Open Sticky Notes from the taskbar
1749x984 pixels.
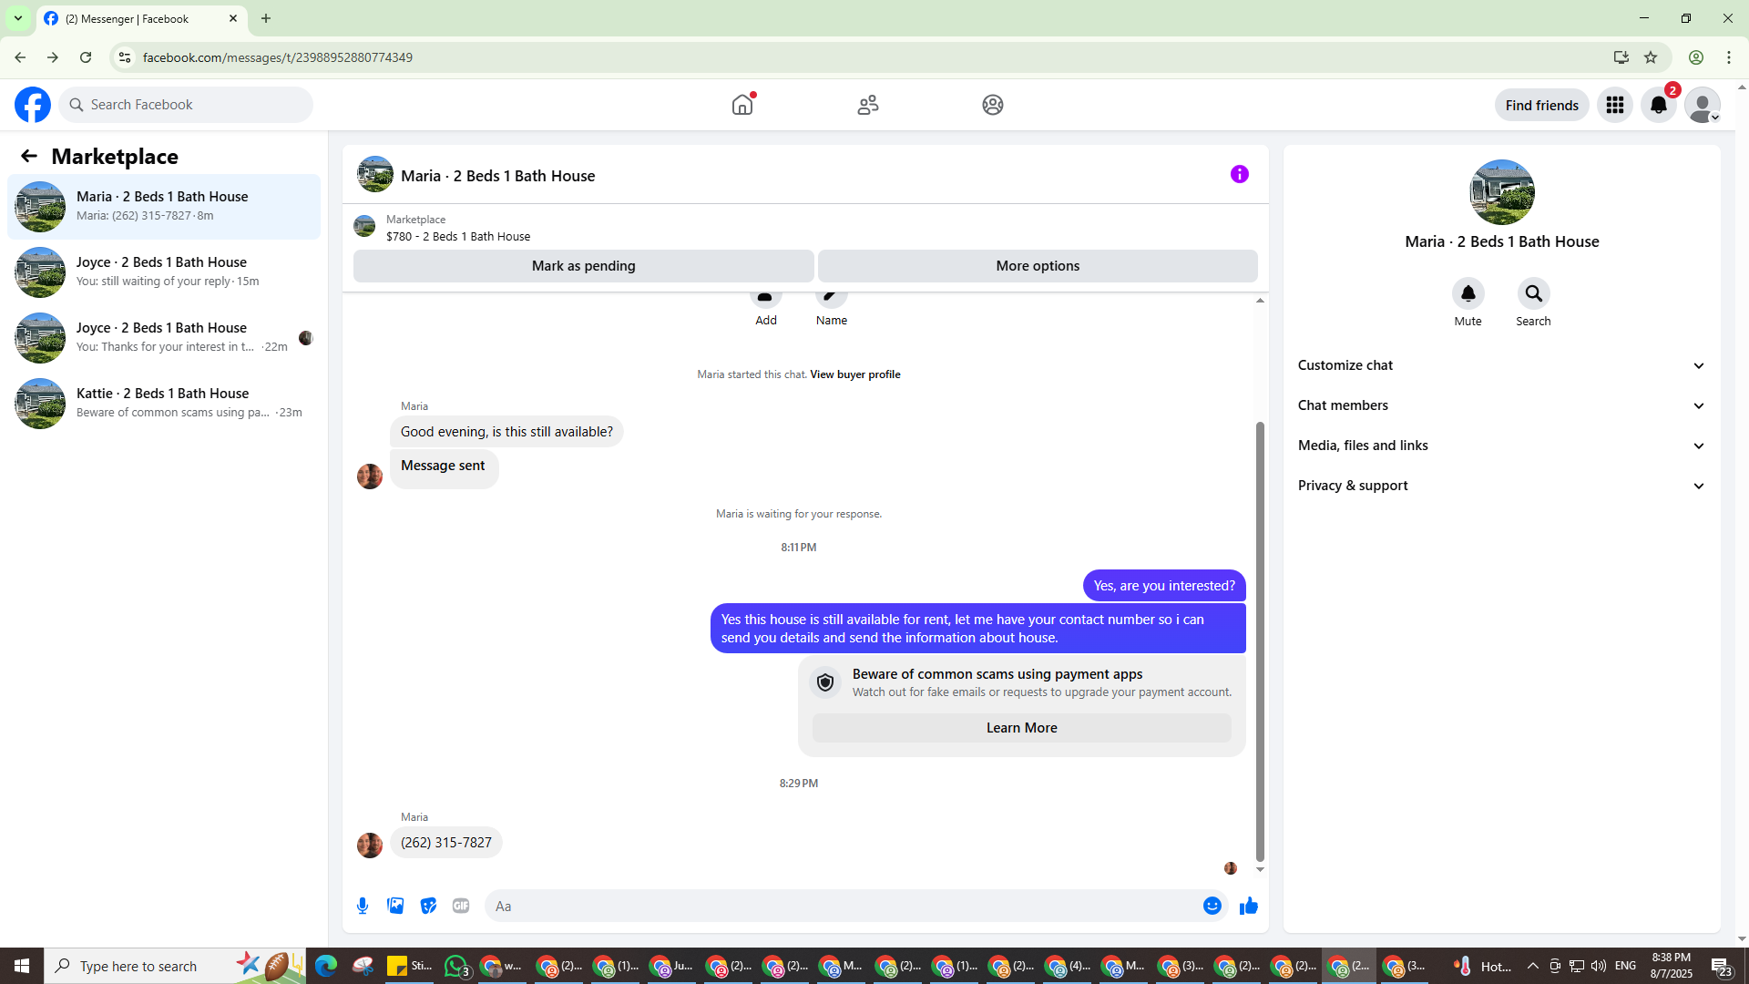409,966
